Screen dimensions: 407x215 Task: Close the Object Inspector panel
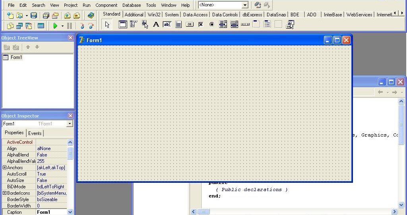pyautogui.click(x=71, y=116)
